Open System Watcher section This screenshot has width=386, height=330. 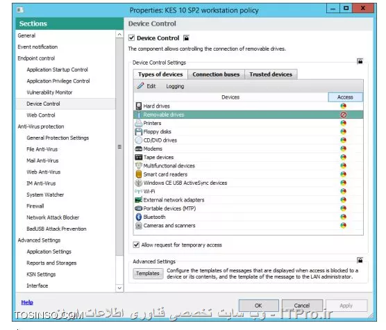pos(45,195)
